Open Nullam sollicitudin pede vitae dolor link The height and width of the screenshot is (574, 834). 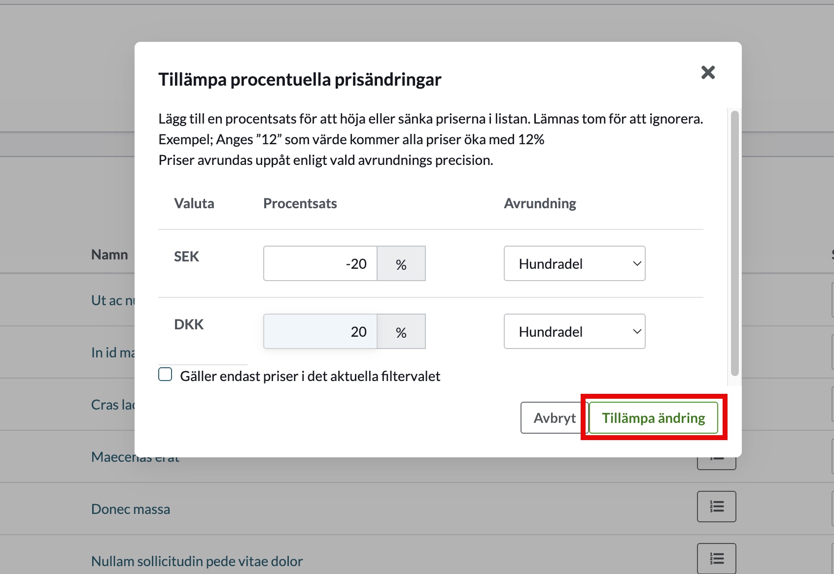tap(197, 561)
